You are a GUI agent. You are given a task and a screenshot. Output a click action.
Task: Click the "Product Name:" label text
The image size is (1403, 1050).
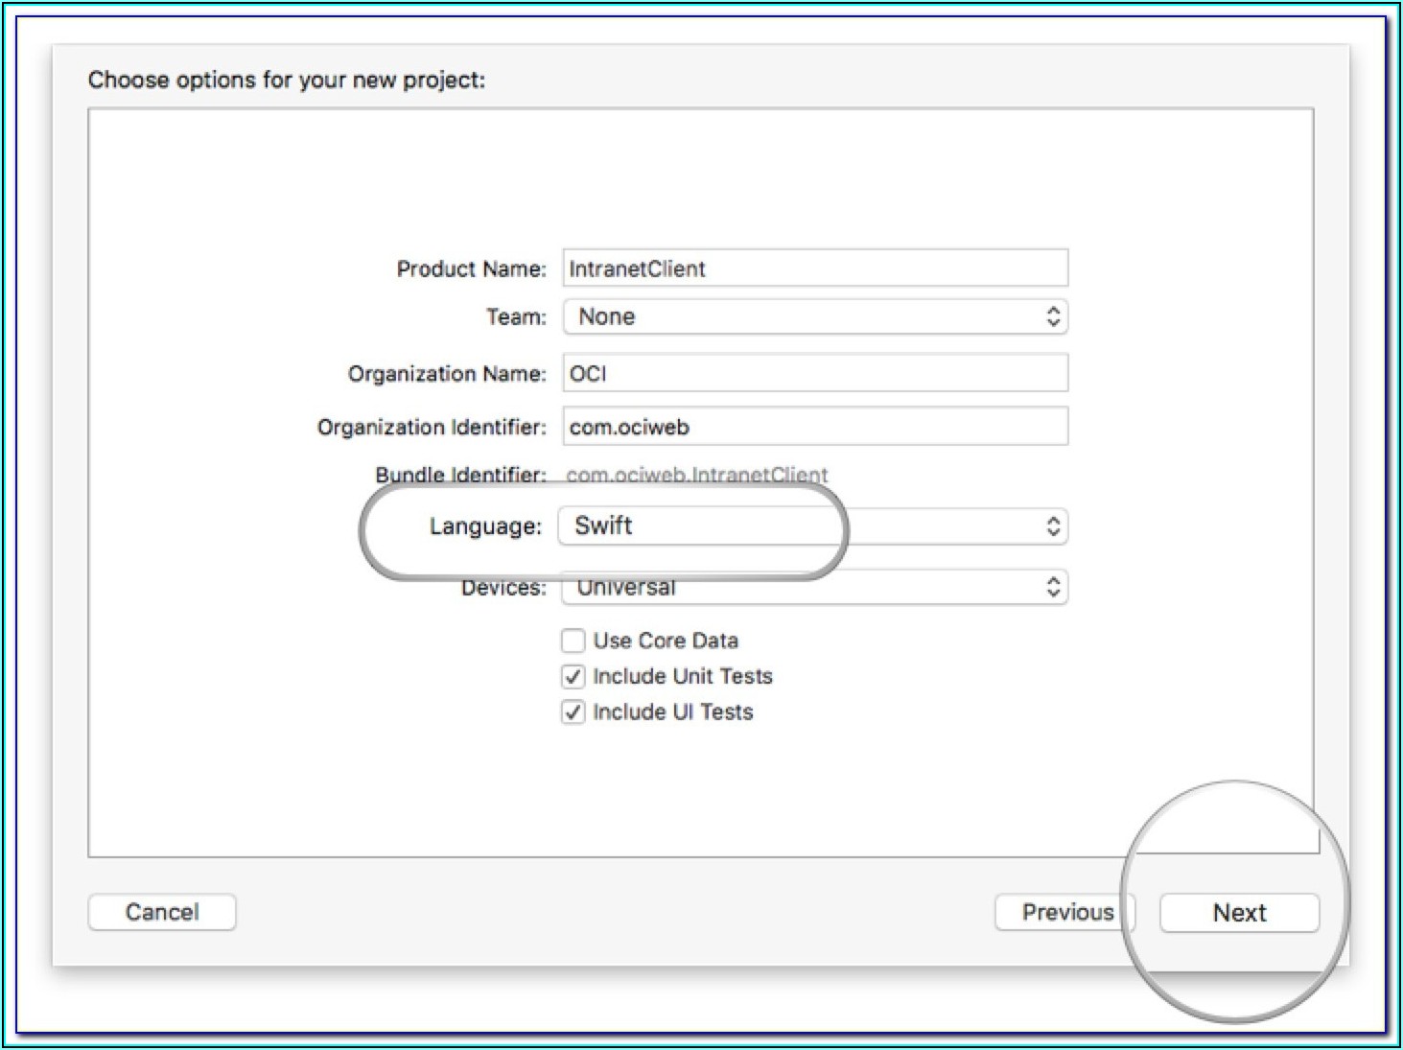tap(471, 269)
